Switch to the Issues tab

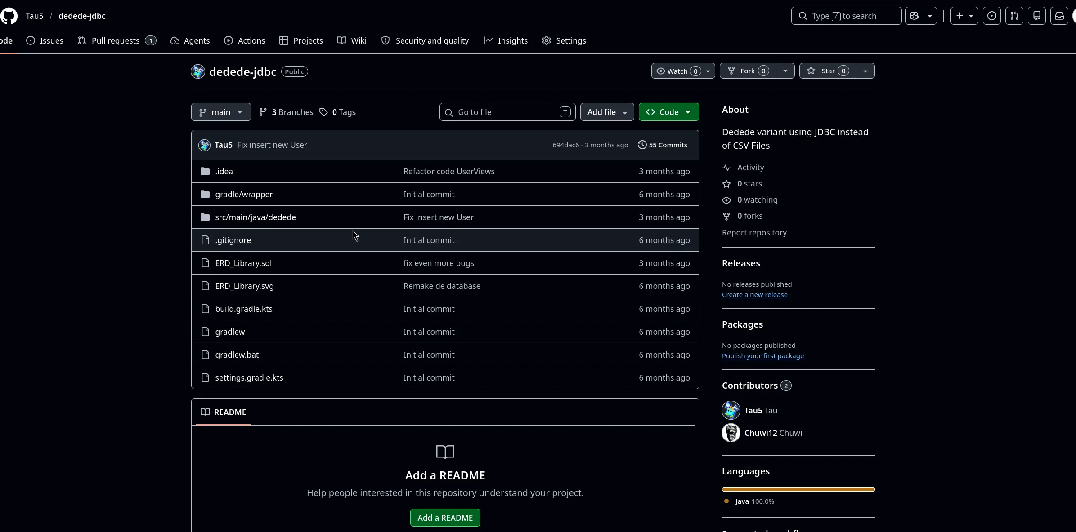[45, 40]
